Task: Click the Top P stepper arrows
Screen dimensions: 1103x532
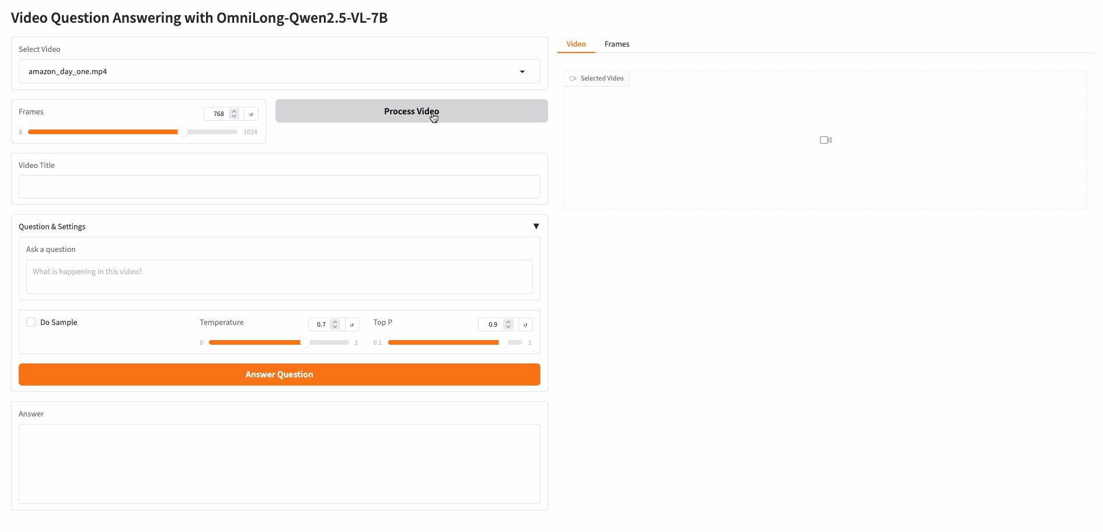Action: click(508, 324)
